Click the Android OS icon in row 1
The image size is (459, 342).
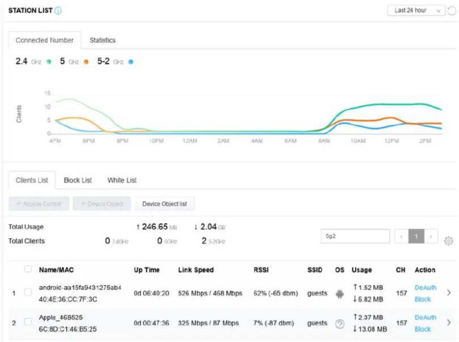pyautogui.click(x=340, y=294)
